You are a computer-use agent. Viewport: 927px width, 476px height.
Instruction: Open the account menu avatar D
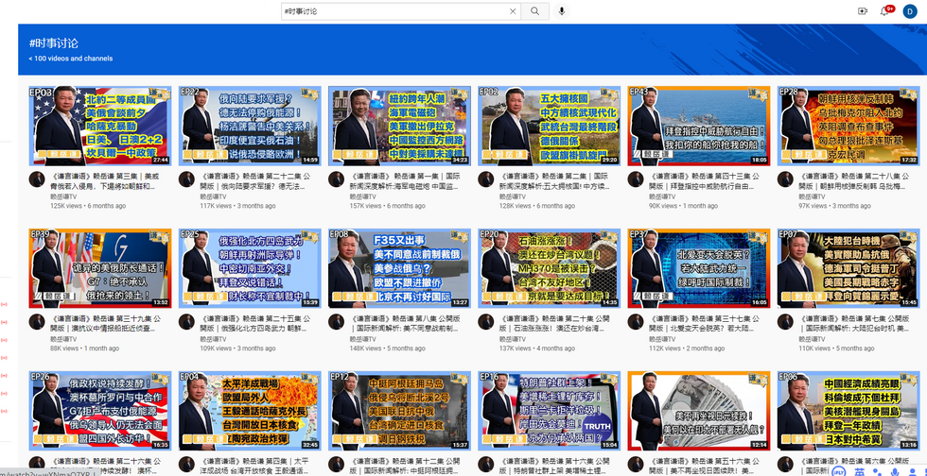[x=909, y=11]
